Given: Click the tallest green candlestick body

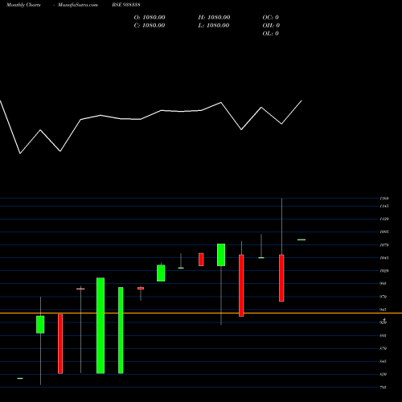Looking at the screenshot, I should [x=100, y=326].
